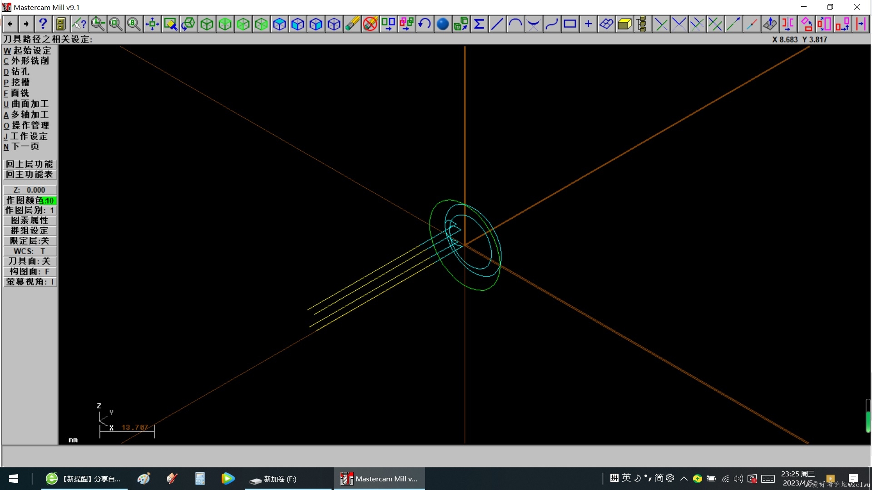
Task: Click the first blue construction plane cube
Action: pos(279,24)
